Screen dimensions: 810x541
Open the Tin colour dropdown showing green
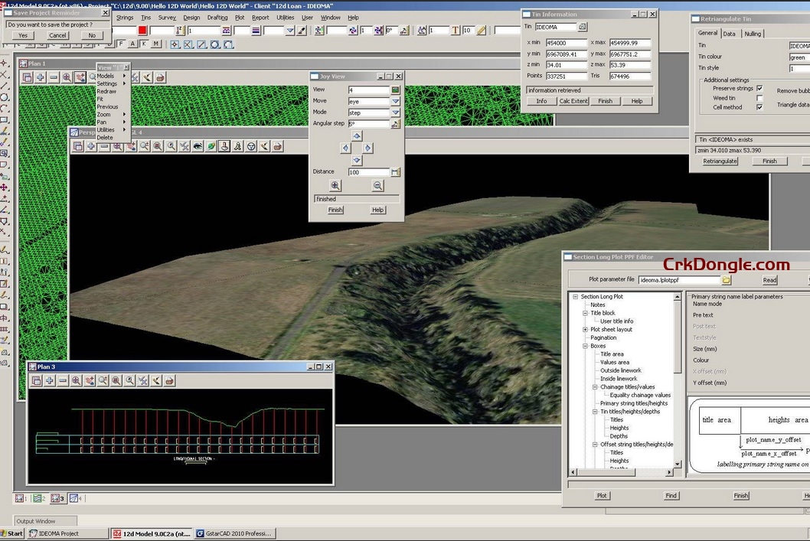click(804, 57)
